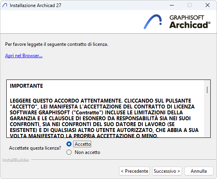Click the IMPORTANTE heading in the license text
The height and width of the screenshot is (179, 217).
point(26,86)
